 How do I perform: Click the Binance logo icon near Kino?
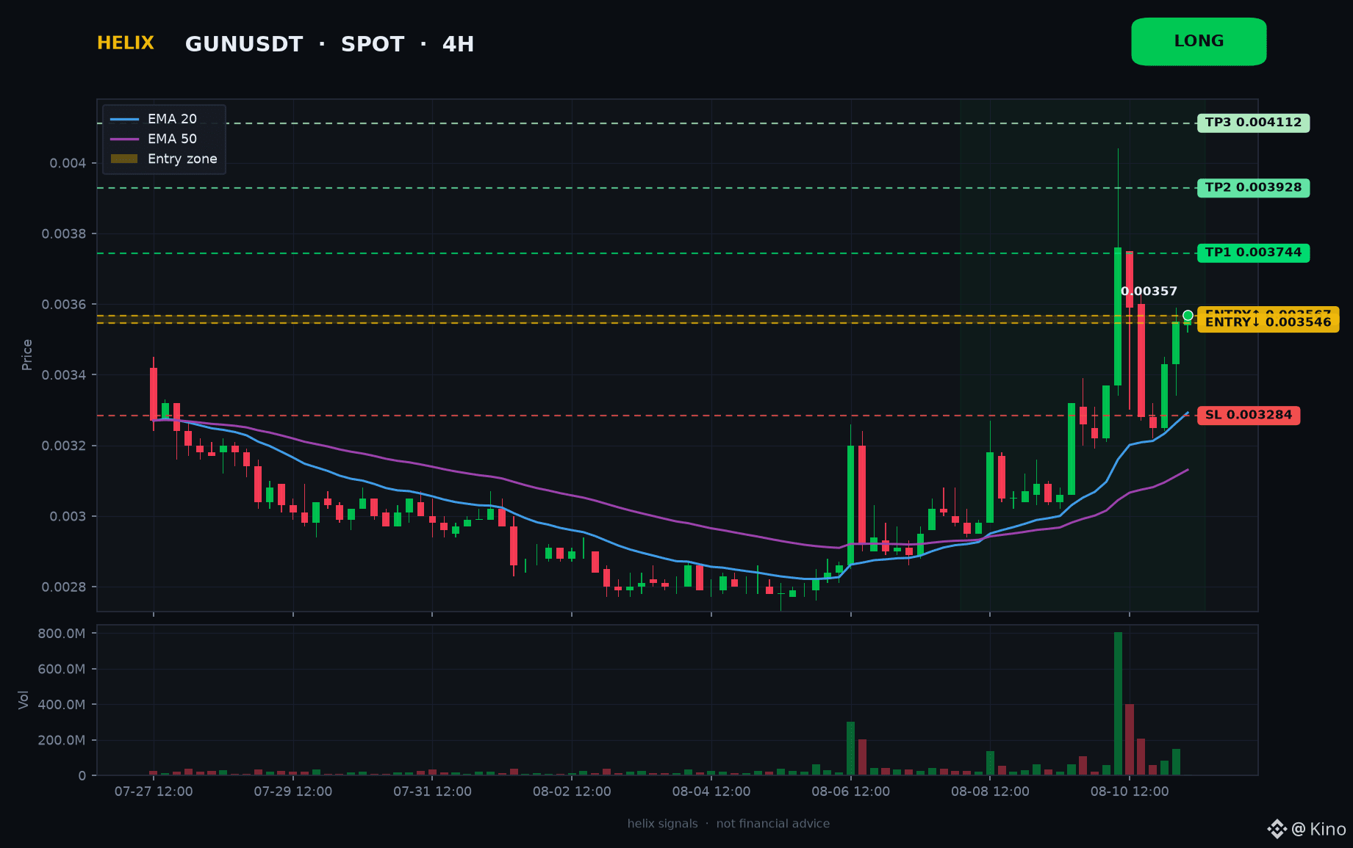pos(1277,829)
